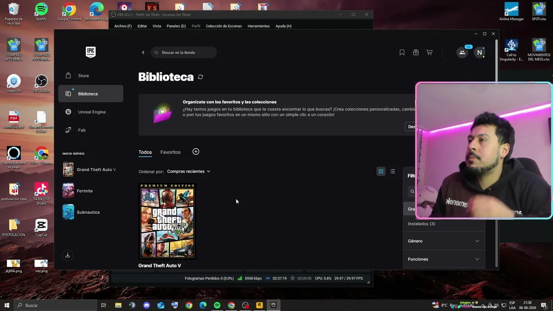Screen dimensions: 553x311
Task: Open TikTok LIVE Studio desktop shortcut
Action: pyautogui.click(x=41, y=194)
